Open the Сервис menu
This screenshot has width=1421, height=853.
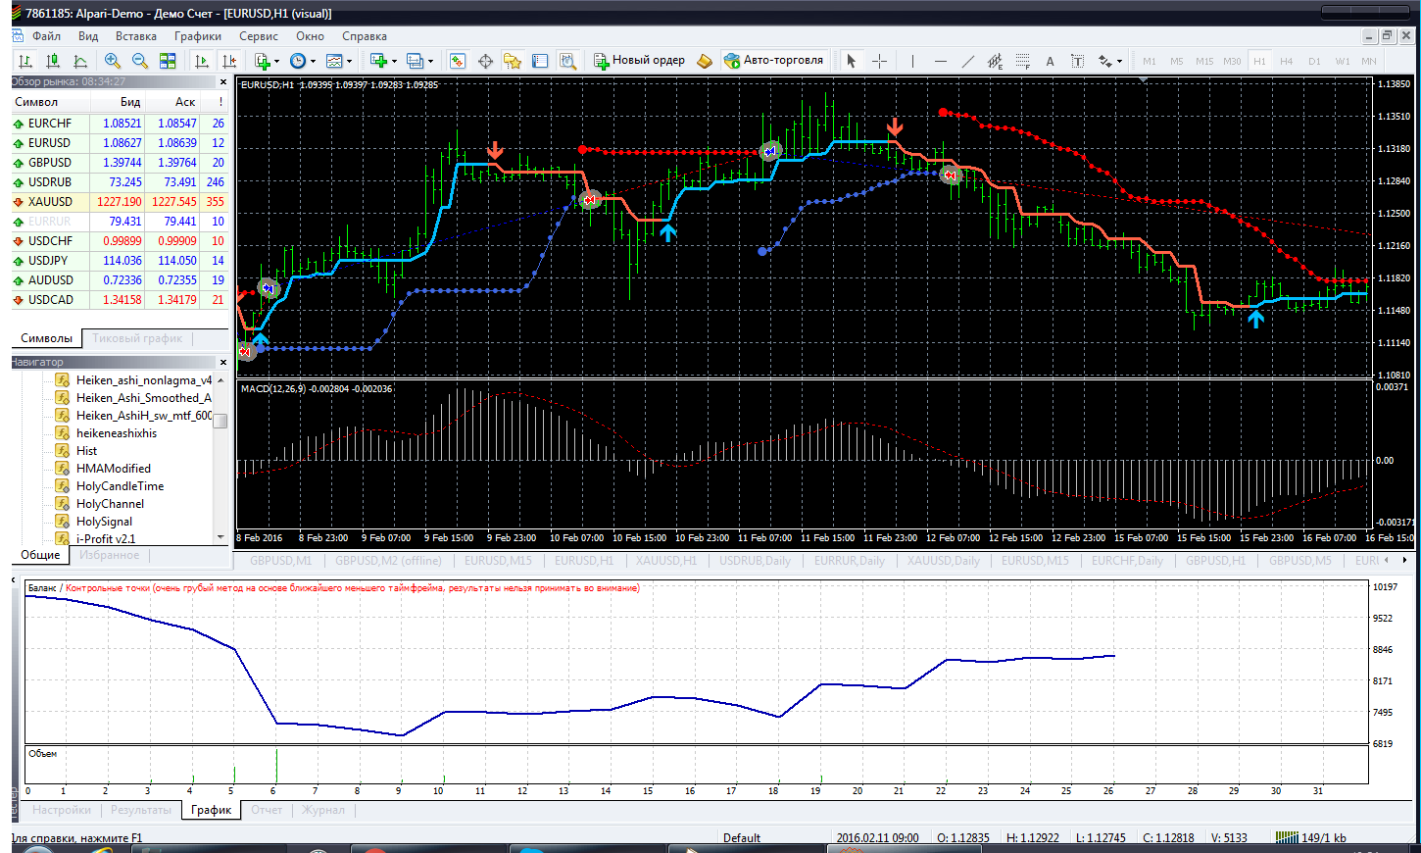[259, 36]
